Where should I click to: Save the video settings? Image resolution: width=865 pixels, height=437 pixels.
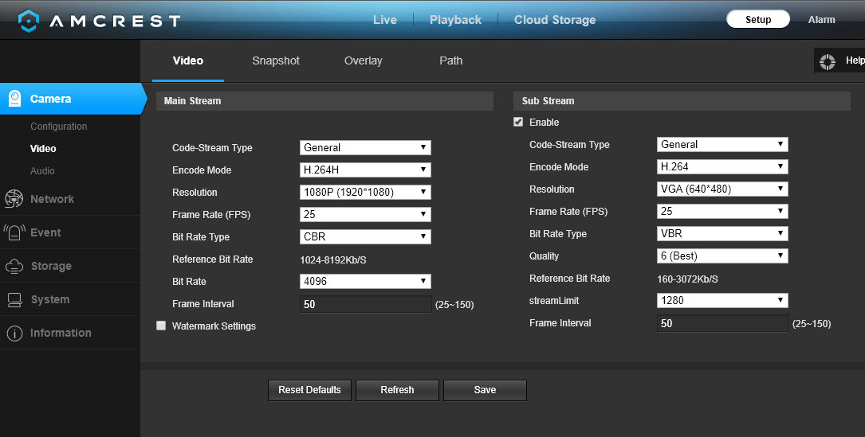(485, 390)
